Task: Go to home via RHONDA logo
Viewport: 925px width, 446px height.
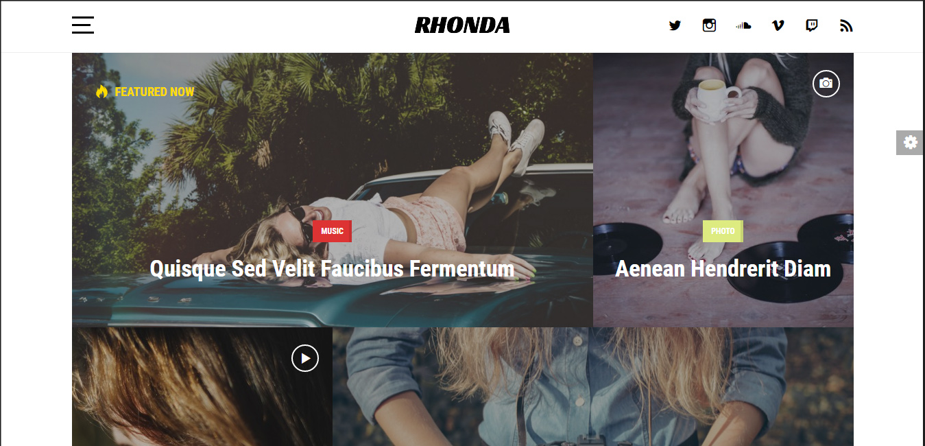Action: pos(462,26)
